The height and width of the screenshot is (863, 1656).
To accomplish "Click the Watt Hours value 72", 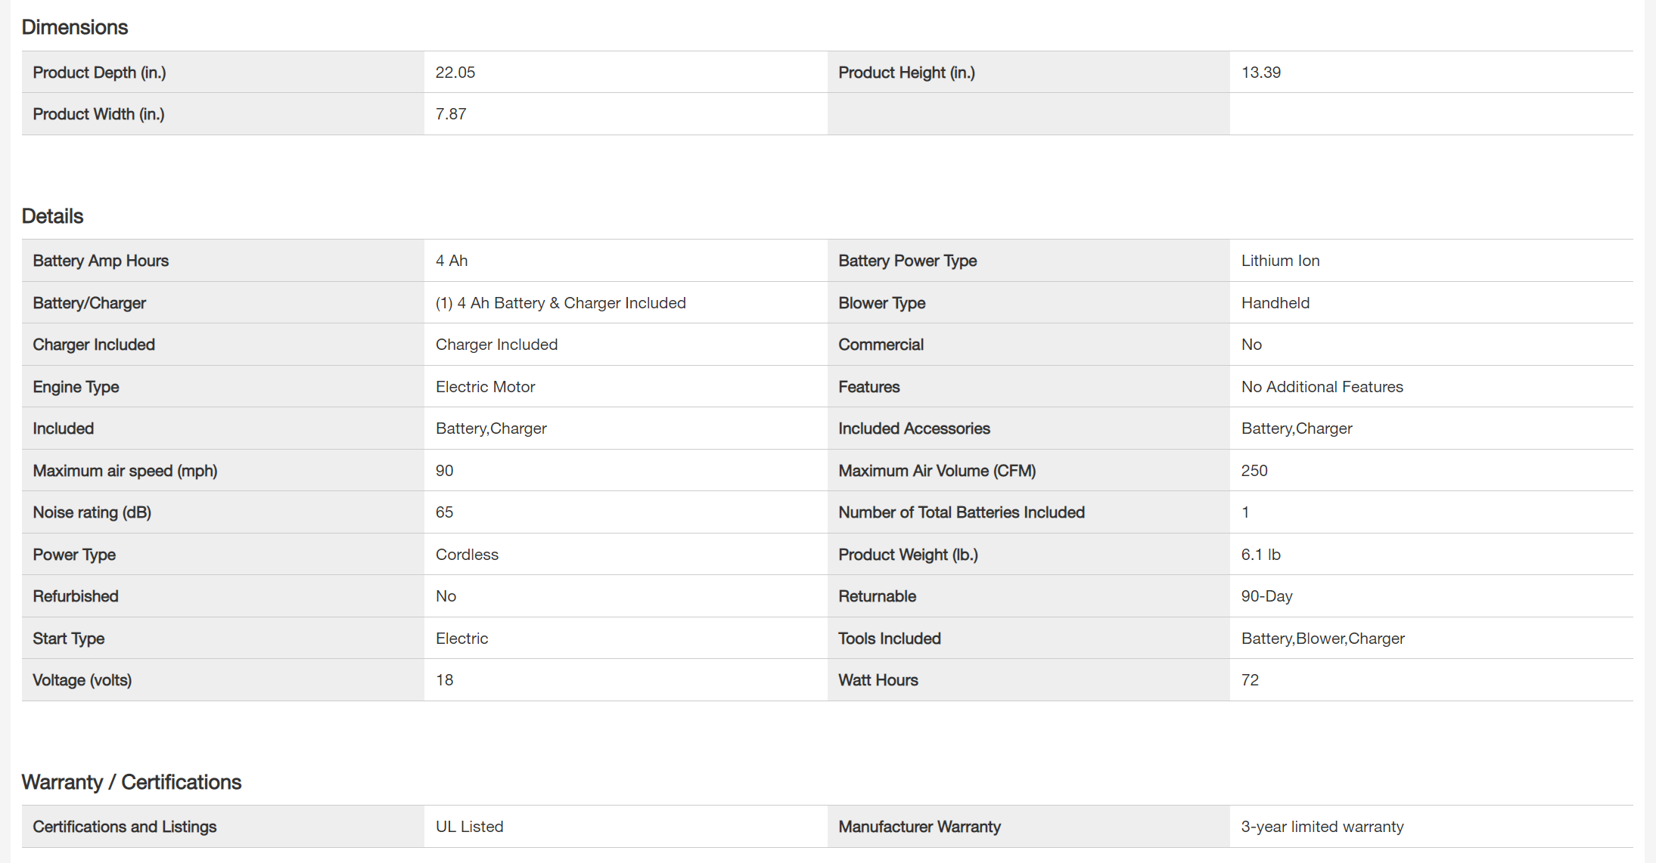I will pos(1250,680).
